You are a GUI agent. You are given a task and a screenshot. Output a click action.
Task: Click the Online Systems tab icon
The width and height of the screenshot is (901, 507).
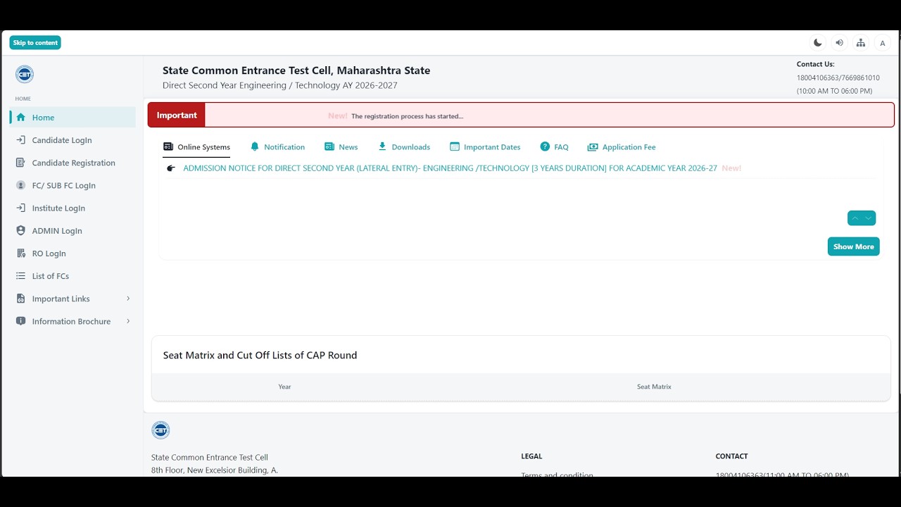(168, 146)
